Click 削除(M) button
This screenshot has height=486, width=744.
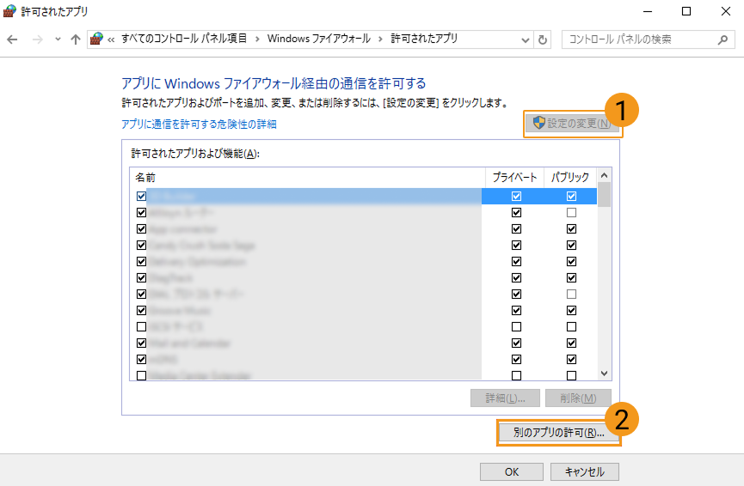(578, 398)
